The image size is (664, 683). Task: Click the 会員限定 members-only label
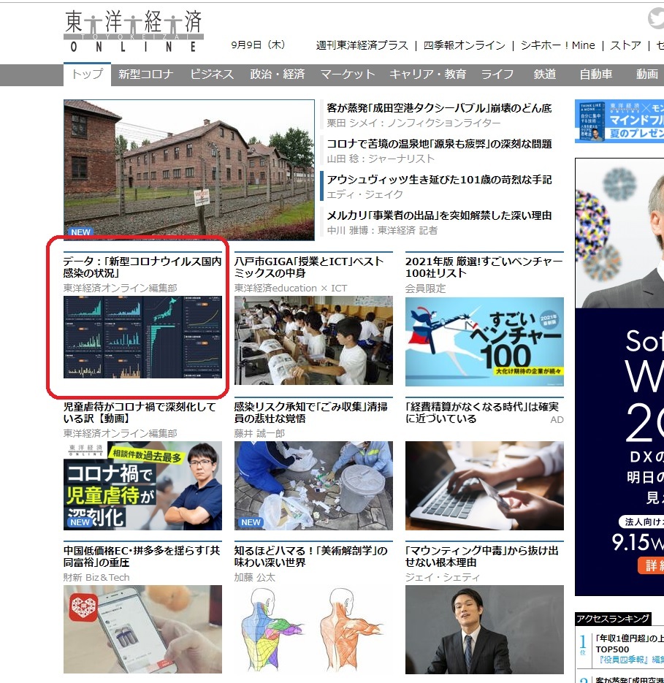click(x=425, y=289)
